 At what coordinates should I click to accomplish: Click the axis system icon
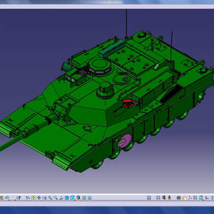point(190,197)
